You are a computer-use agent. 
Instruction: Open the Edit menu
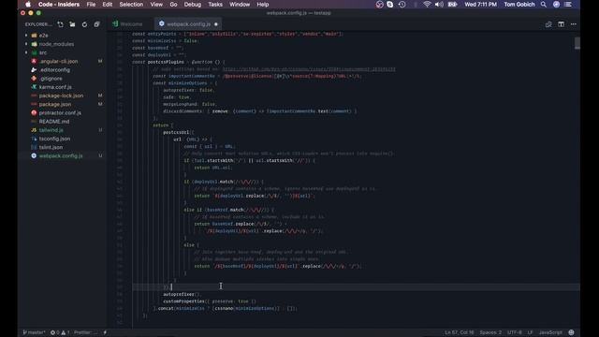click(108, 5)
